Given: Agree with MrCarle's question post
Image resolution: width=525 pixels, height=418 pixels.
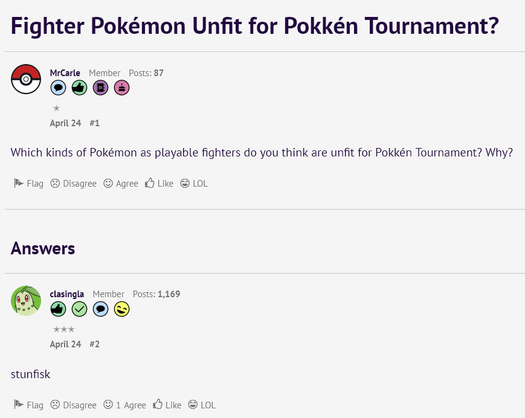Looking at the screenshot, I should (121, 184).
